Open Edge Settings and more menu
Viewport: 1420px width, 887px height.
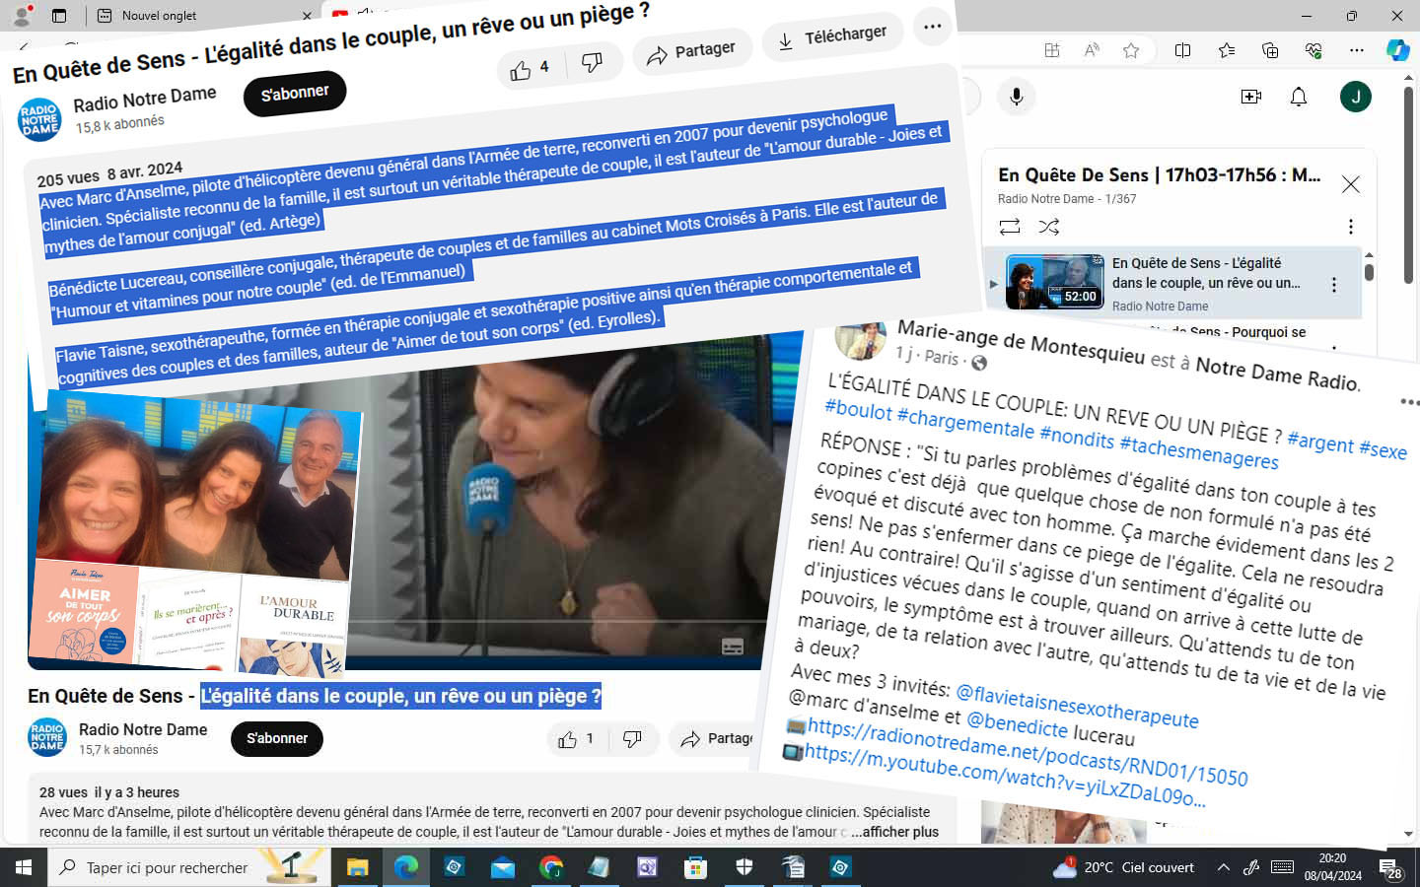[x=1357, y=50]
